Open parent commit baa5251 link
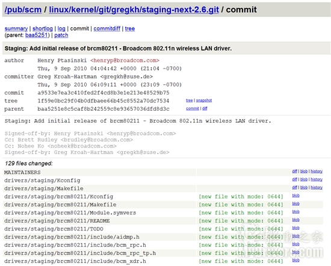This screenshot has height=266, width=331. (x=37, y=35)
